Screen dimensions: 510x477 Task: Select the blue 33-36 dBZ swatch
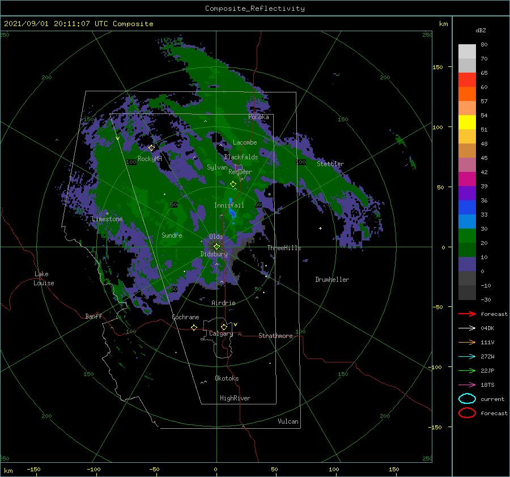[467, 208]
